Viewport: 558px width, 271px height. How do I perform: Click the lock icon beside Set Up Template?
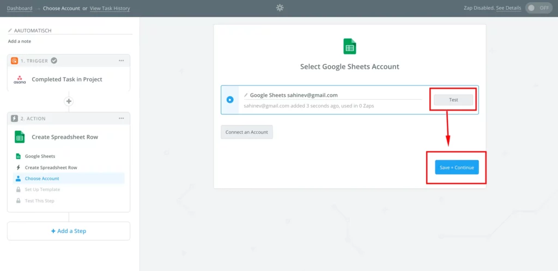click(18, 189)
